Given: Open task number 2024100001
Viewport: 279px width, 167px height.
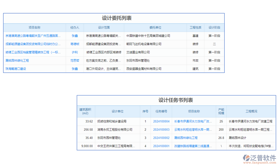Looking at the screenshot, I should tap(161, 146).
